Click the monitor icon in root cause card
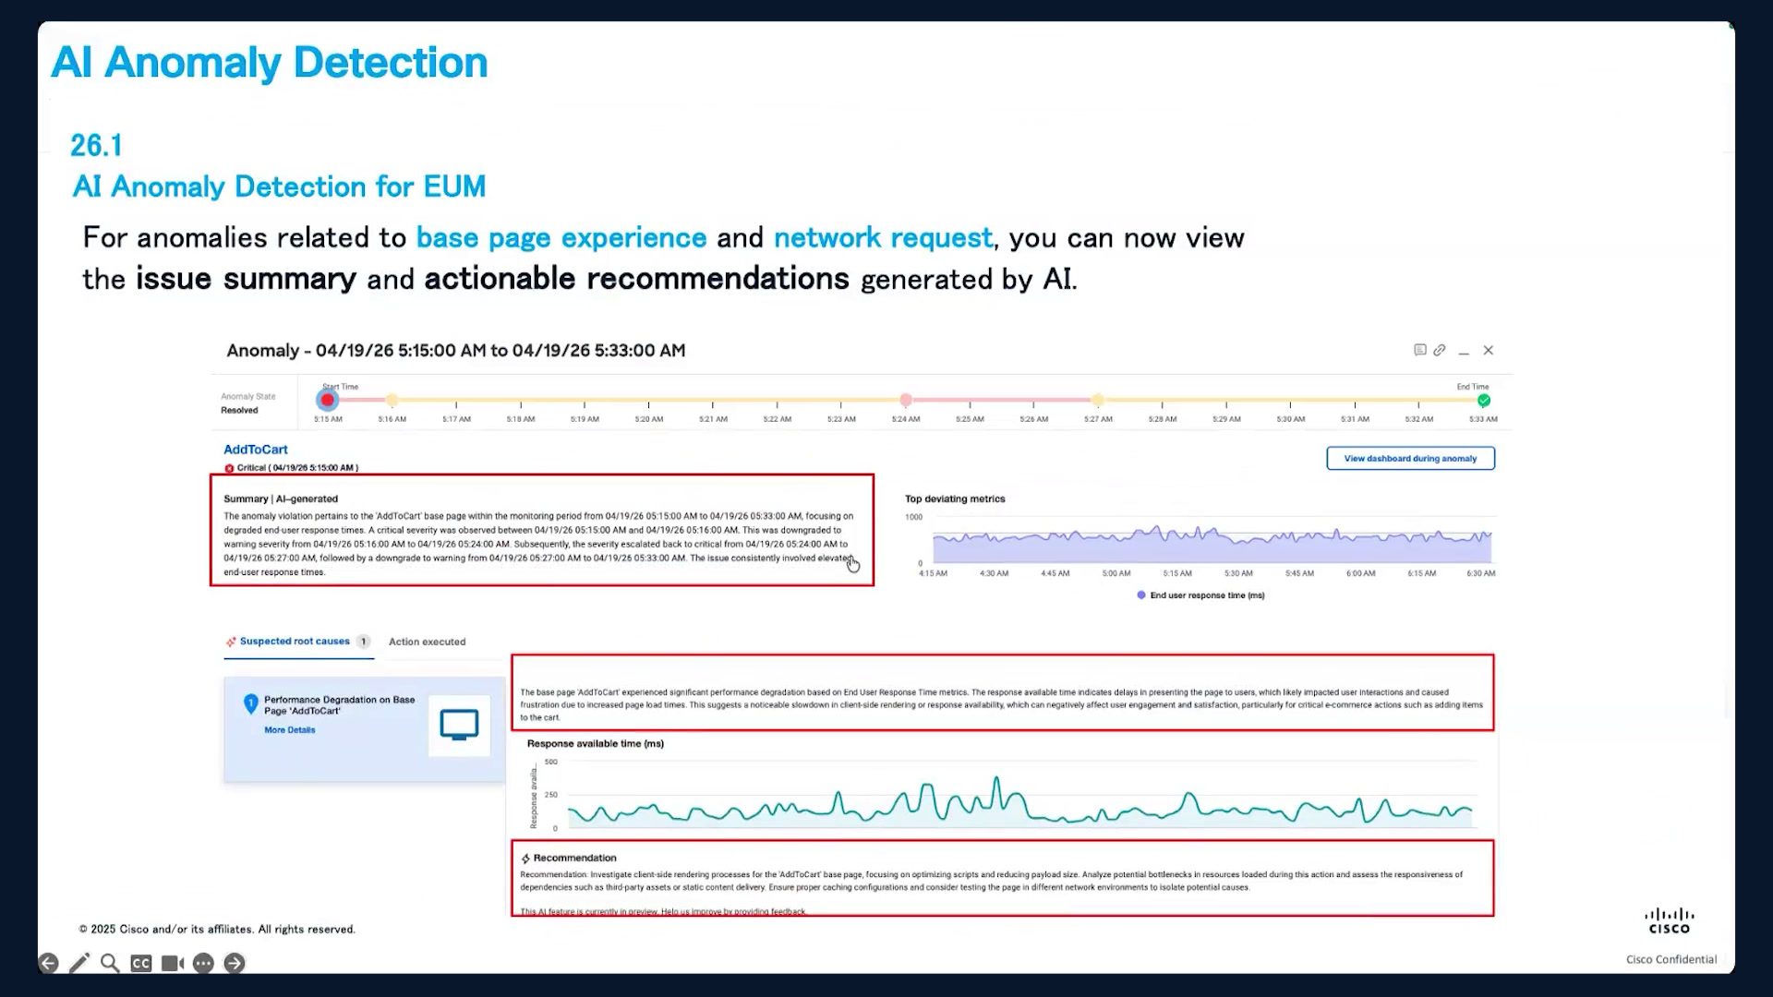1773x997 pixels. (459, 726)
